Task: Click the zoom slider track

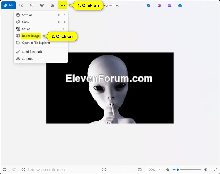Action: pos(187,170)
